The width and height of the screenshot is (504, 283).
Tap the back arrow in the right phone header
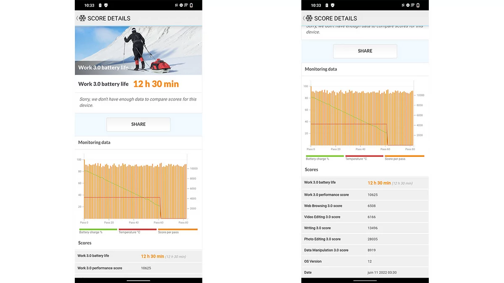point(304,18)
